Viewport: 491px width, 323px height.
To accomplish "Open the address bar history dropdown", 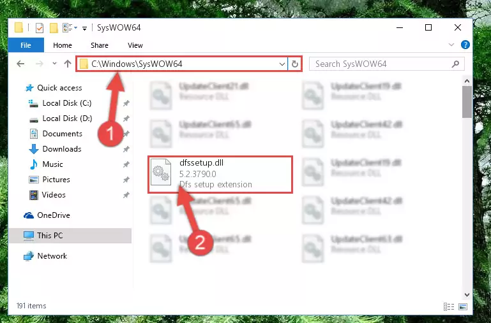I will pos(282,64).
